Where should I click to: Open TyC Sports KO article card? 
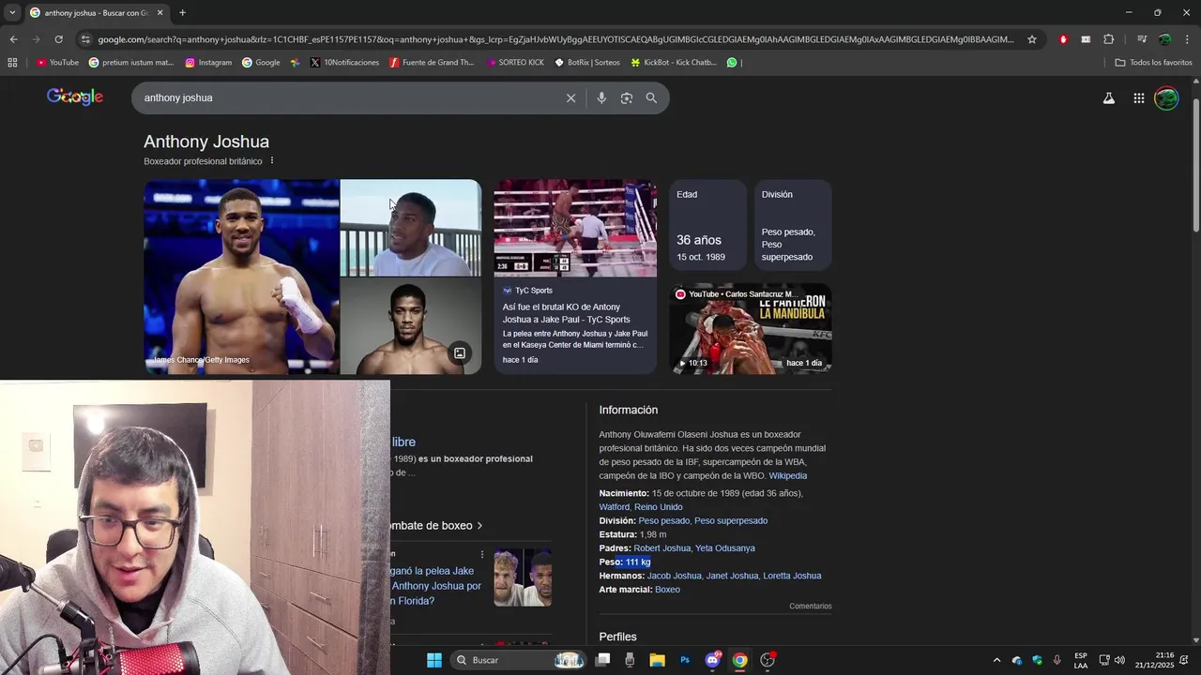(x=575, y=326)
